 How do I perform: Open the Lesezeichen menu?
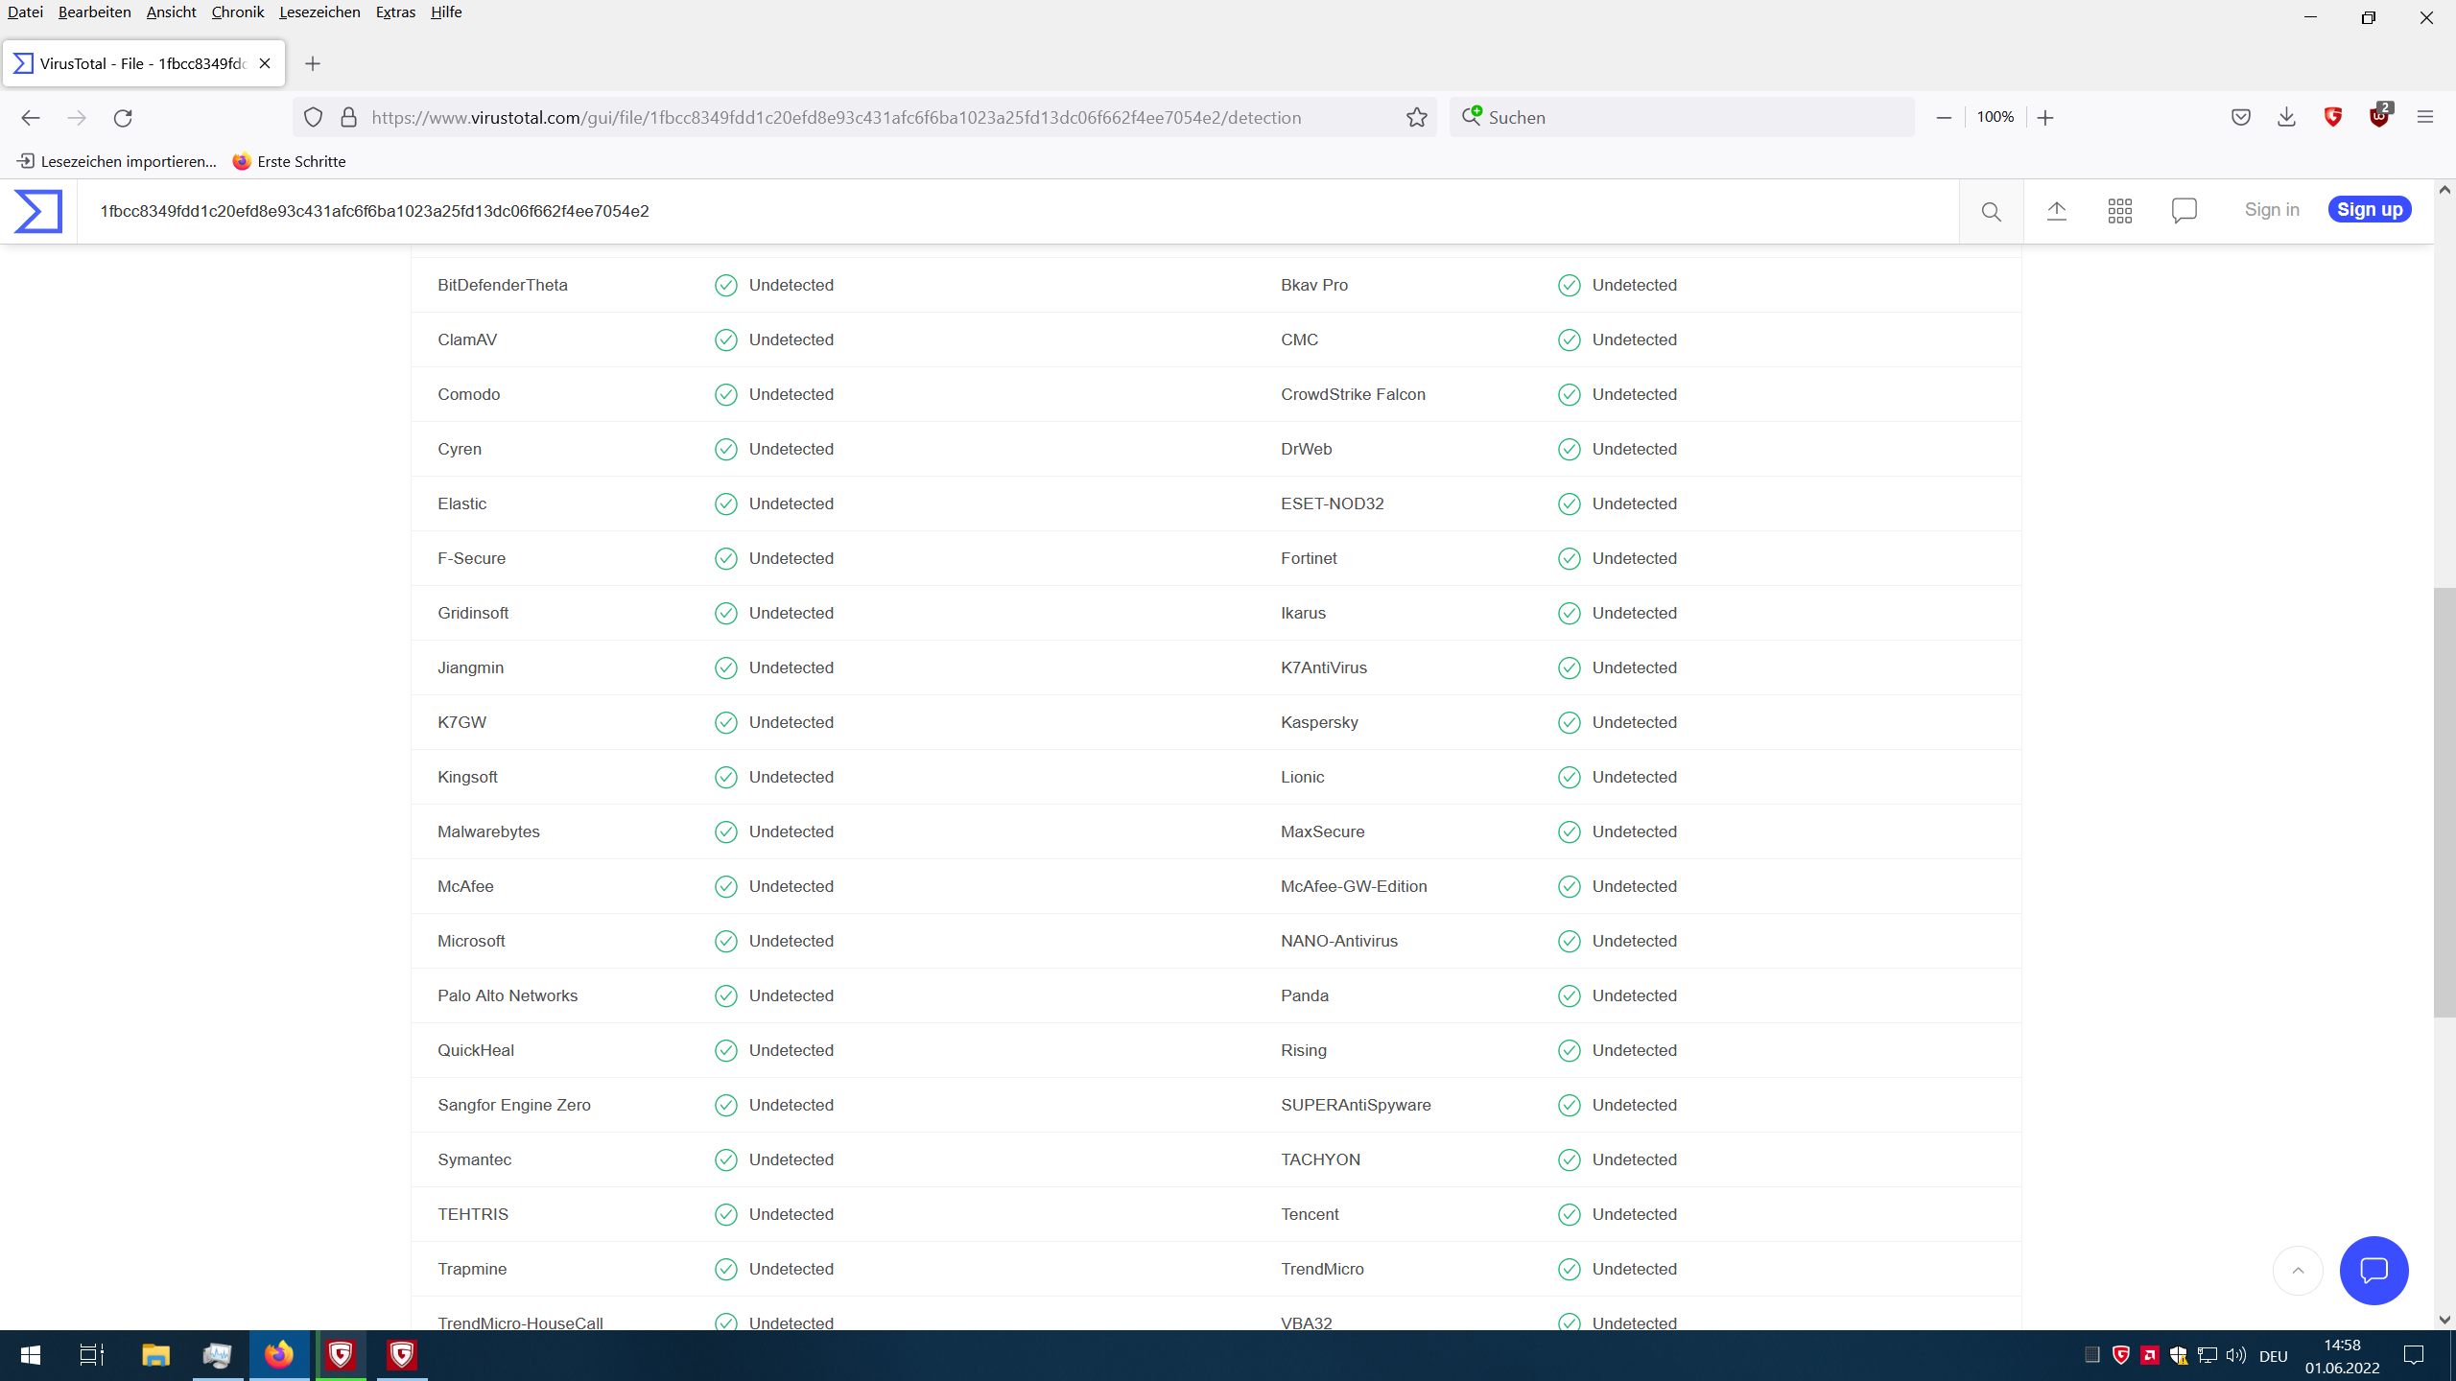coord(319,12)
